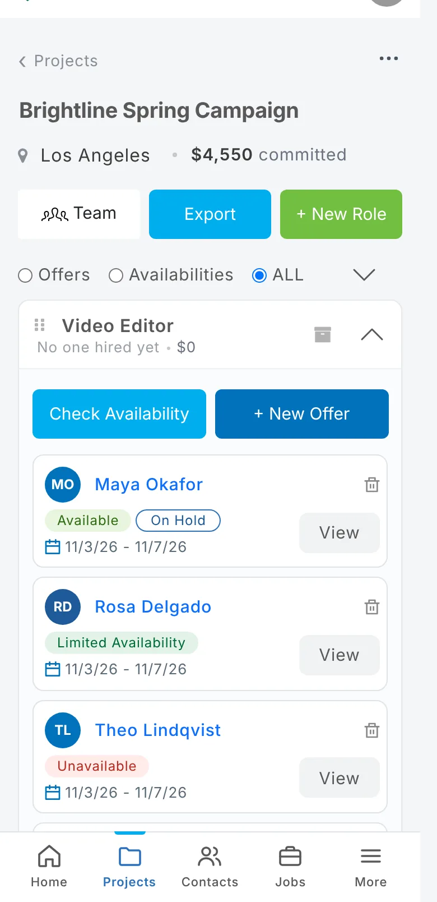The image size is (437, 902).
Task: Expand the filter options chevron
Action: (x=364, y=275)
